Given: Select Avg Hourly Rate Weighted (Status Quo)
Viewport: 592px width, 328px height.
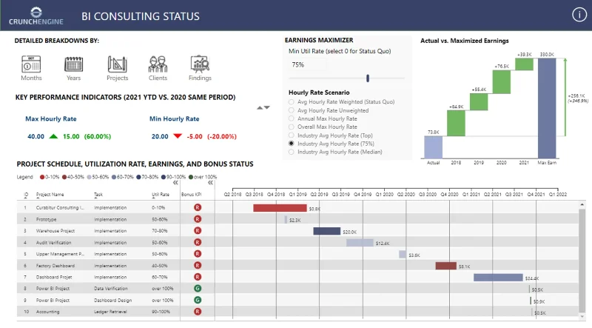Looking at the screenshot, I should click(291, 102).
